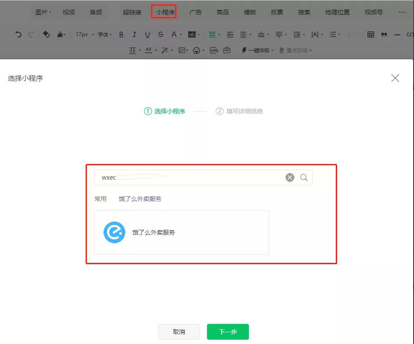Open the 超链接 insert menu
414x344 pixels.
pyautogui.click(x=132, y=12)
